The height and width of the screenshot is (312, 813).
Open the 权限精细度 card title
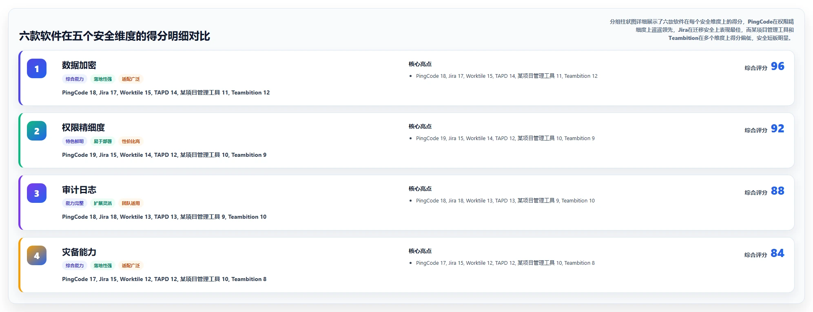[83, 127]
